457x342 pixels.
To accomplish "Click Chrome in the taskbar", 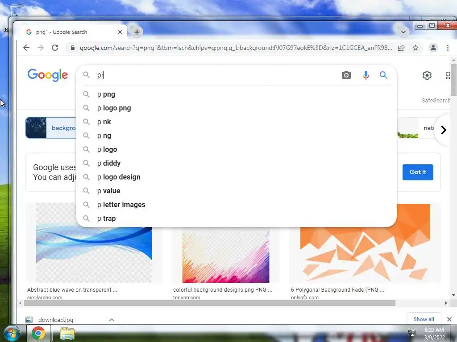I will coord(38,333).
